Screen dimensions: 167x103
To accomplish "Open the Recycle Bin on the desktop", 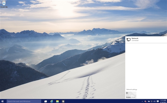I will 4,4.
